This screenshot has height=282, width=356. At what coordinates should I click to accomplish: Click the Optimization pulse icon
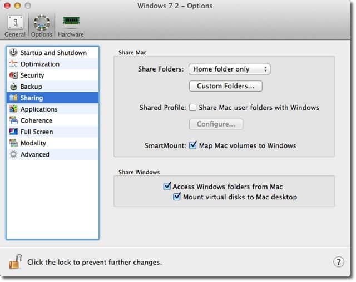(13, 64)
